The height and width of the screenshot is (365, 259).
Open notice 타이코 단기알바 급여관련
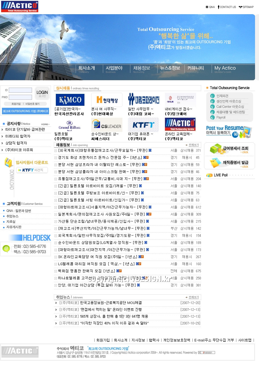coord(25,129)
